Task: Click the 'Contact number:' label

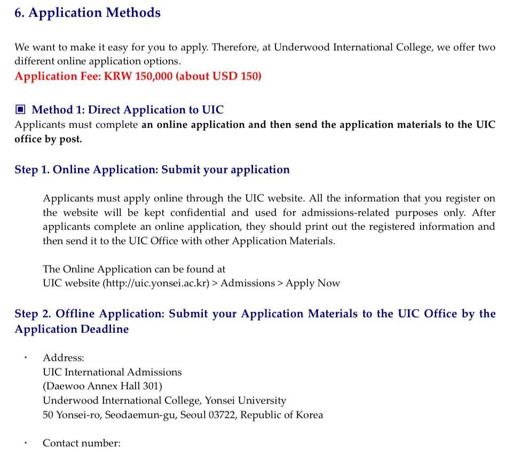Action: (82, 443)
